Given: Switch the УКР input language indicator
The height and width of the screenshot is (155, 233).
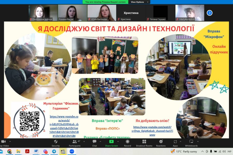Looking at the screenshot, I should [229, 151].
